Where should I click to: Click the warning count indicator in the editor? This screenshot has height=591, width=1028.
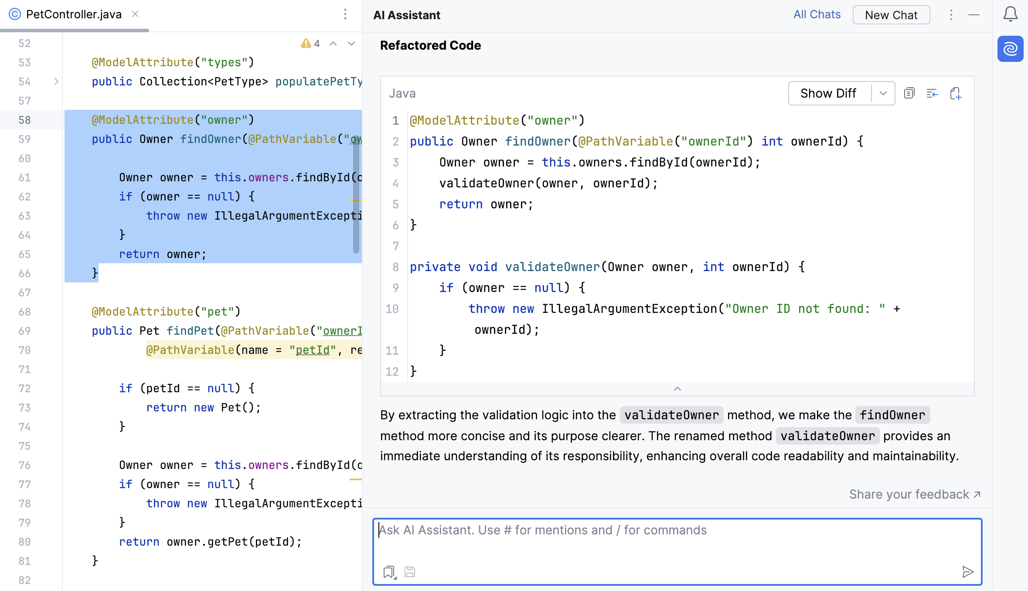pyautogui.click(x=311, y=43)
